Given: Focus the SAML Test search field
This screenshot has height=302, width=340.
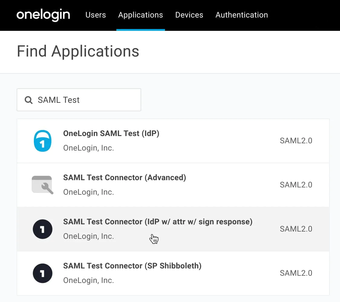Looking at the screenshot, I should (79, 100).
